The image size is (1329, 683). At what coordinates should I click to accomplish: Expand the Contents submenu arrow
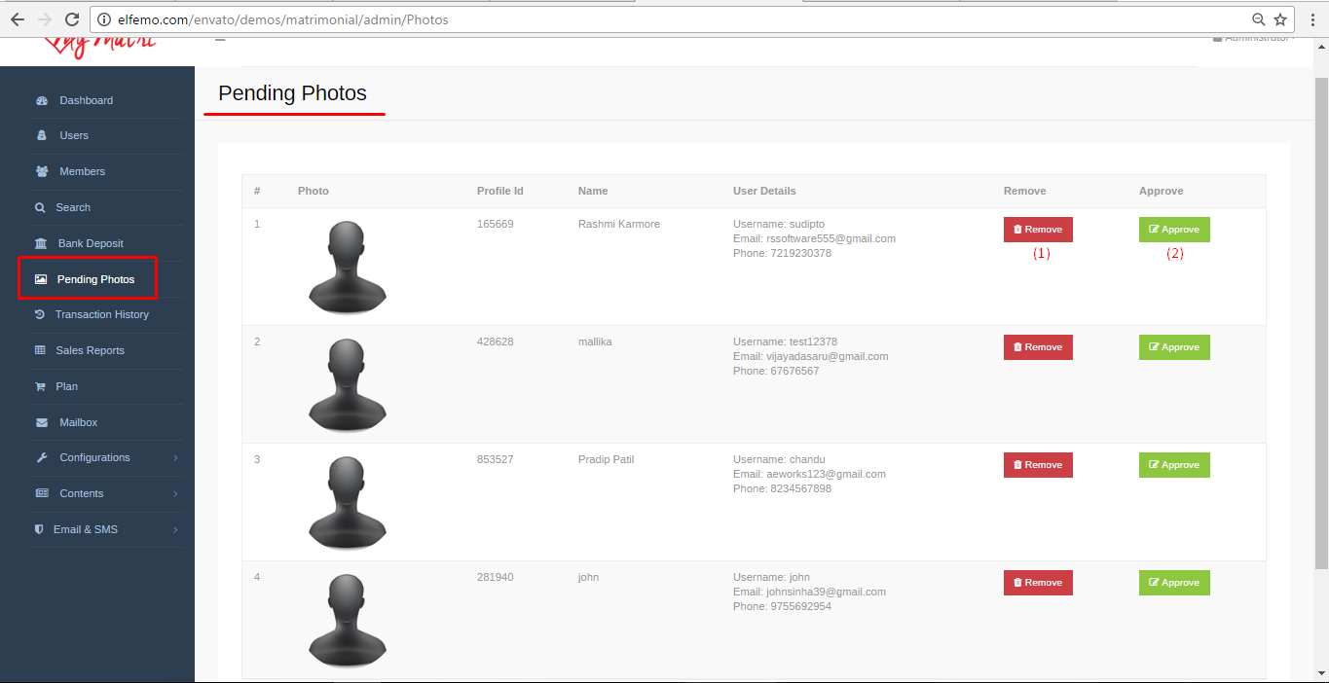click(175, 493)
